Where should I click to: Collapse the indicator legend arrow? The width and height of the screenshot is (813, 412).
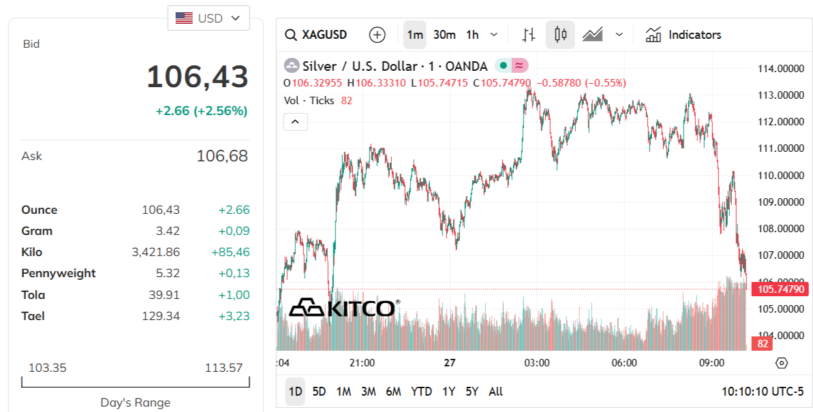click(296, 122)
